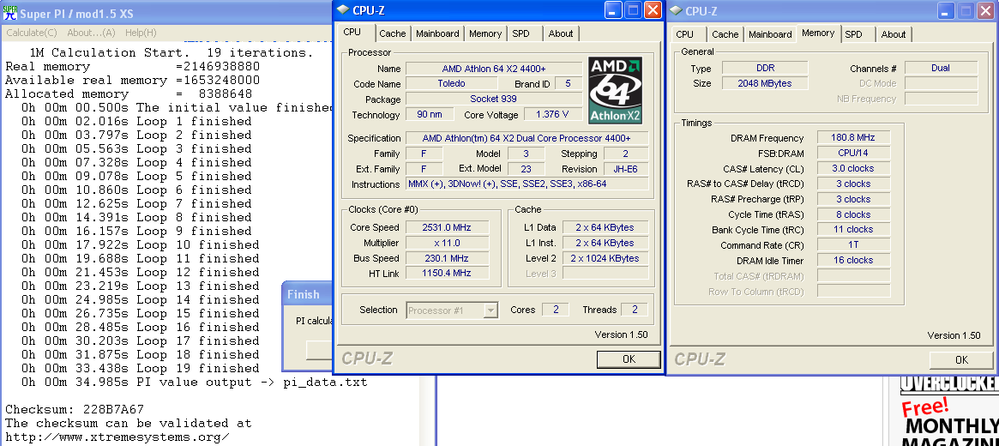This screenshot has height=446, width=999.
Task: Click the Revision value JH-E6
Action: click(626, 169)
